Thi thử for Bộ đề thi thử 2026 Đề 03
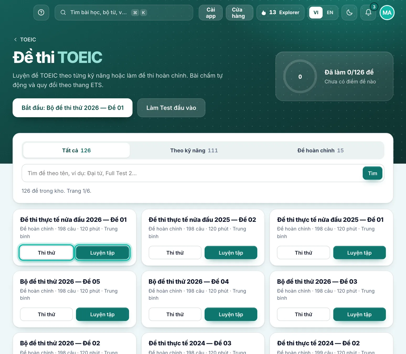Image resolution: width=406 pixels, height=354 pixels. pyautogui.click(x=303, y=314)
